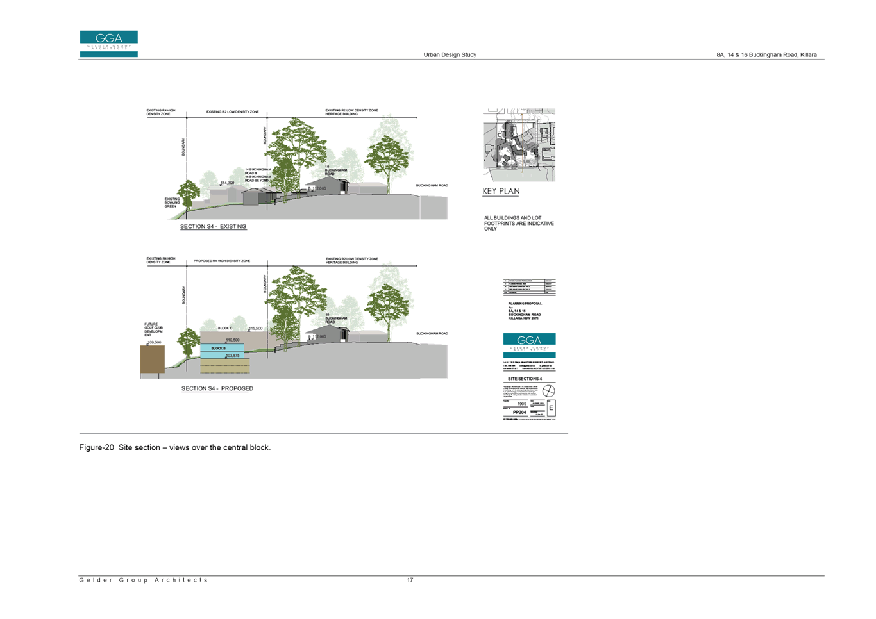The height and width of the screenshot is (619, 876).
Task: Click the tan basement levels below Block B
Action: tap(225, 365)
